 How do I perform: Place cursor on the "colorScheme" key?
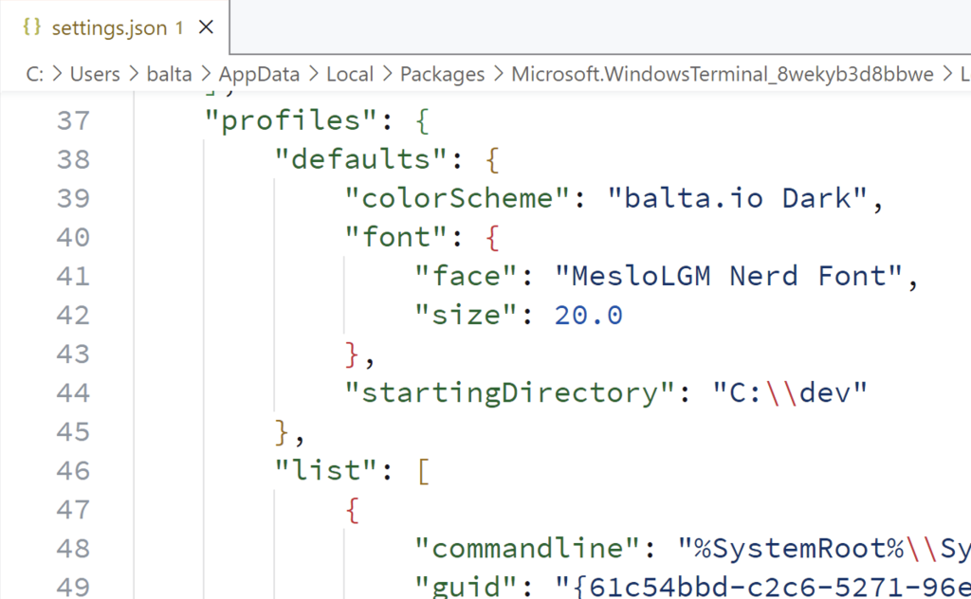[x=457, y=199]
